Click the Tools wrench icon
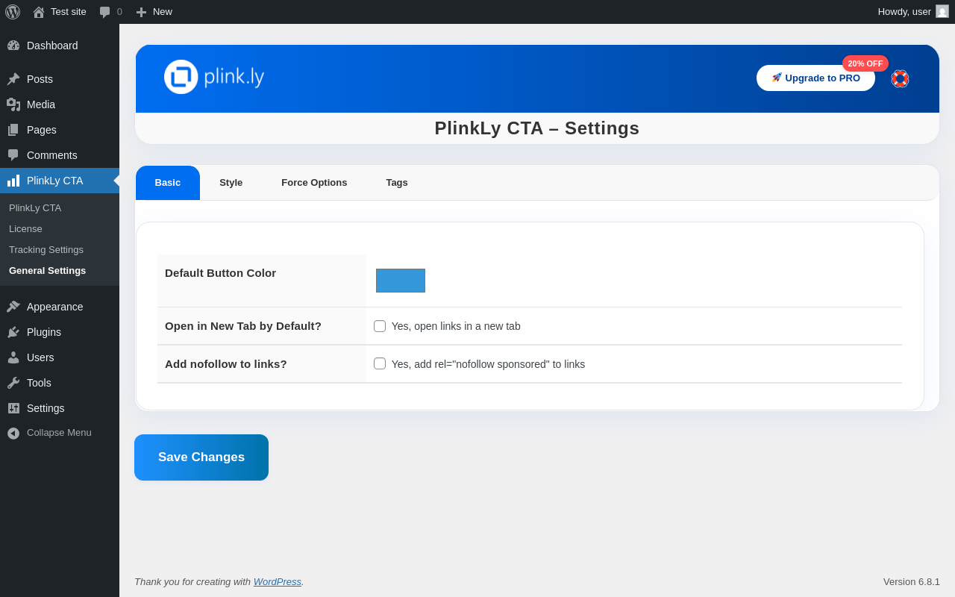This screenshot has width=955, height=597. pos(13,383)
